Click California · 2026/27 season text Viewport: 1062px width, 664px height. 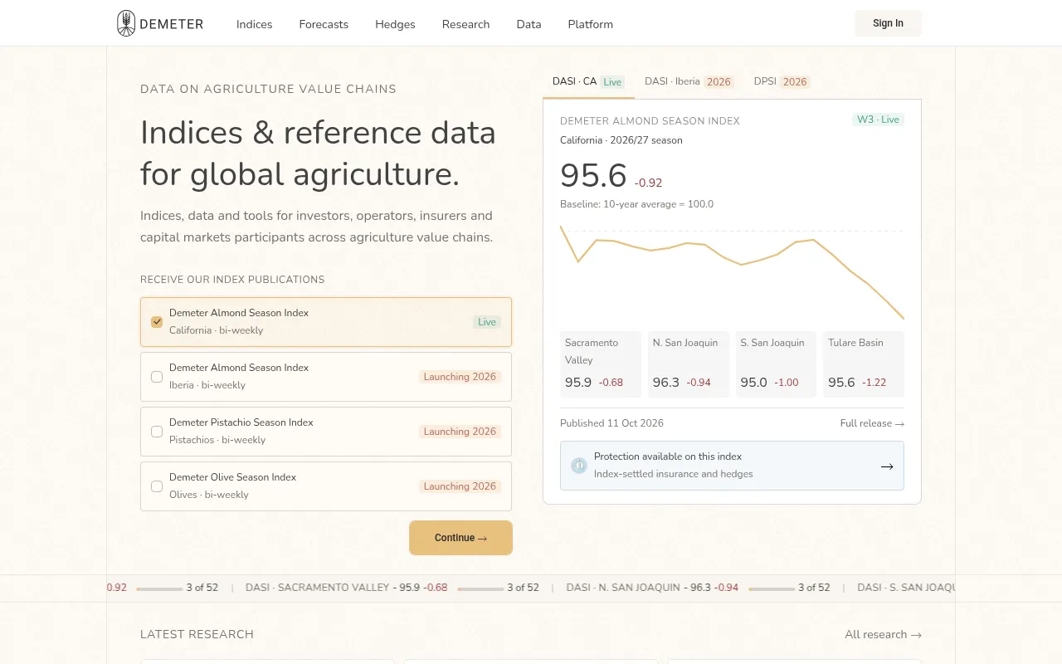[x=621, y=140]
